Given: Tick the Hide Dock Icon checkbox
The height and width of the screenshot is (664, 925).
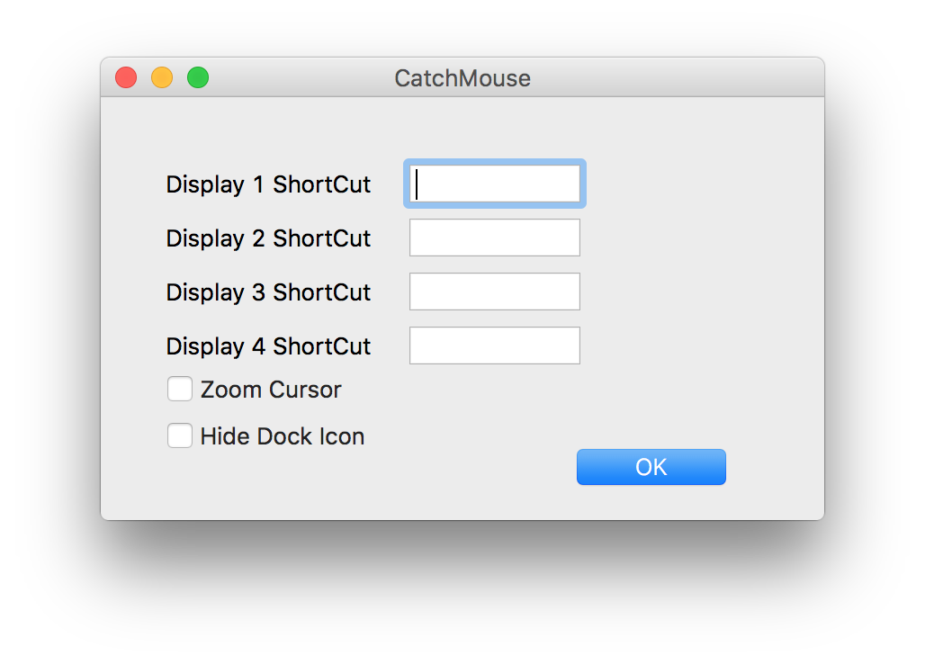Looking at the screenshot, I should coord(179,435).
